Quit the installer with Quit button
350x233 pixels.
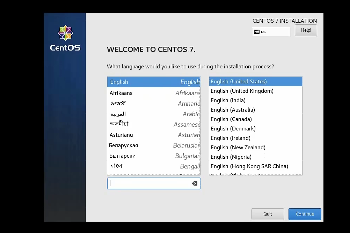point(268,214)
